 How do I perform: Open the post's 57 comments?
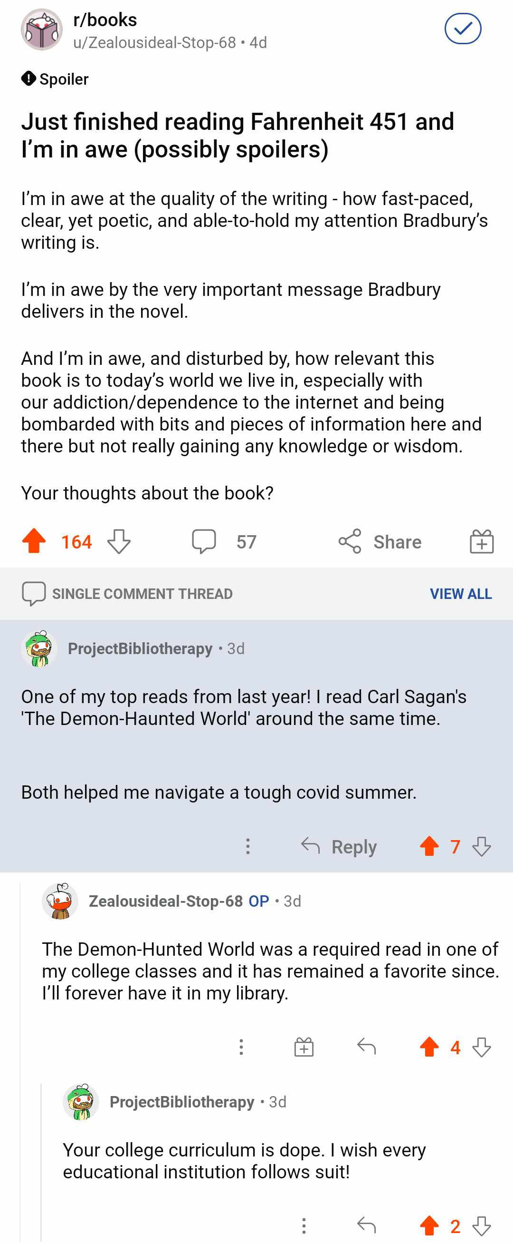point(224,541)
